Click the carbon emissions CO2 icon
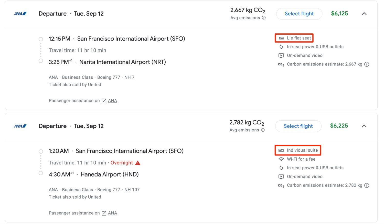Screen dimensions: 384x224 [x=281, y=64]
